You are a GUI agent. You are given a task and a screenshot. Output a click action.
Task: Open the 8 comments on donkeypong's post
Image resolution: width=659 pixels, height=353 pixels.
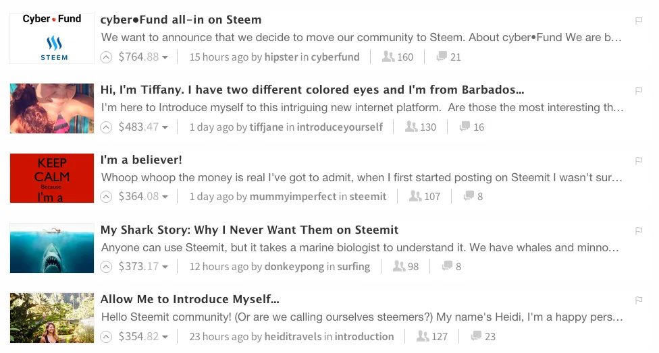pyautogui.click(x=452, y=266)
